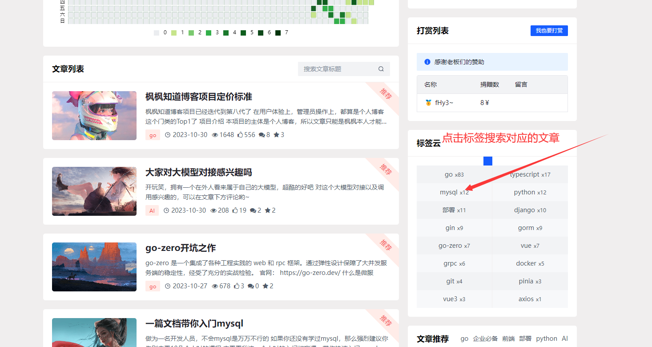652x347 pixels.
Task: Click the clock icon on the go-zero article
Action: coord(168,286)
